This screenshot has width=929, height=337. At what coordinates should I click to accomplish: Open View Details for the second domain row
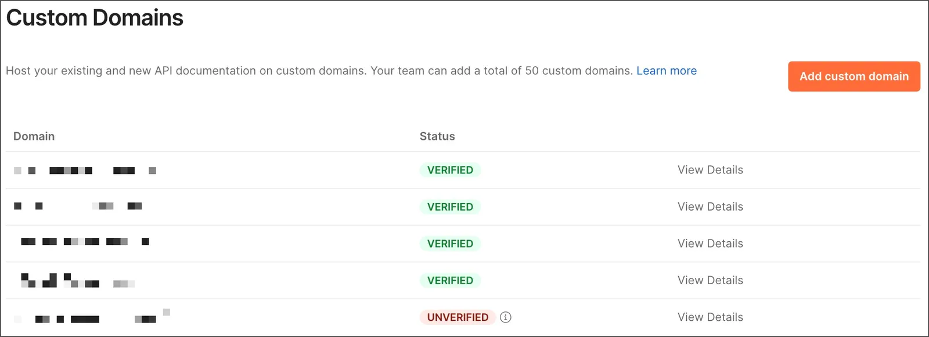(x=710, y=206)
